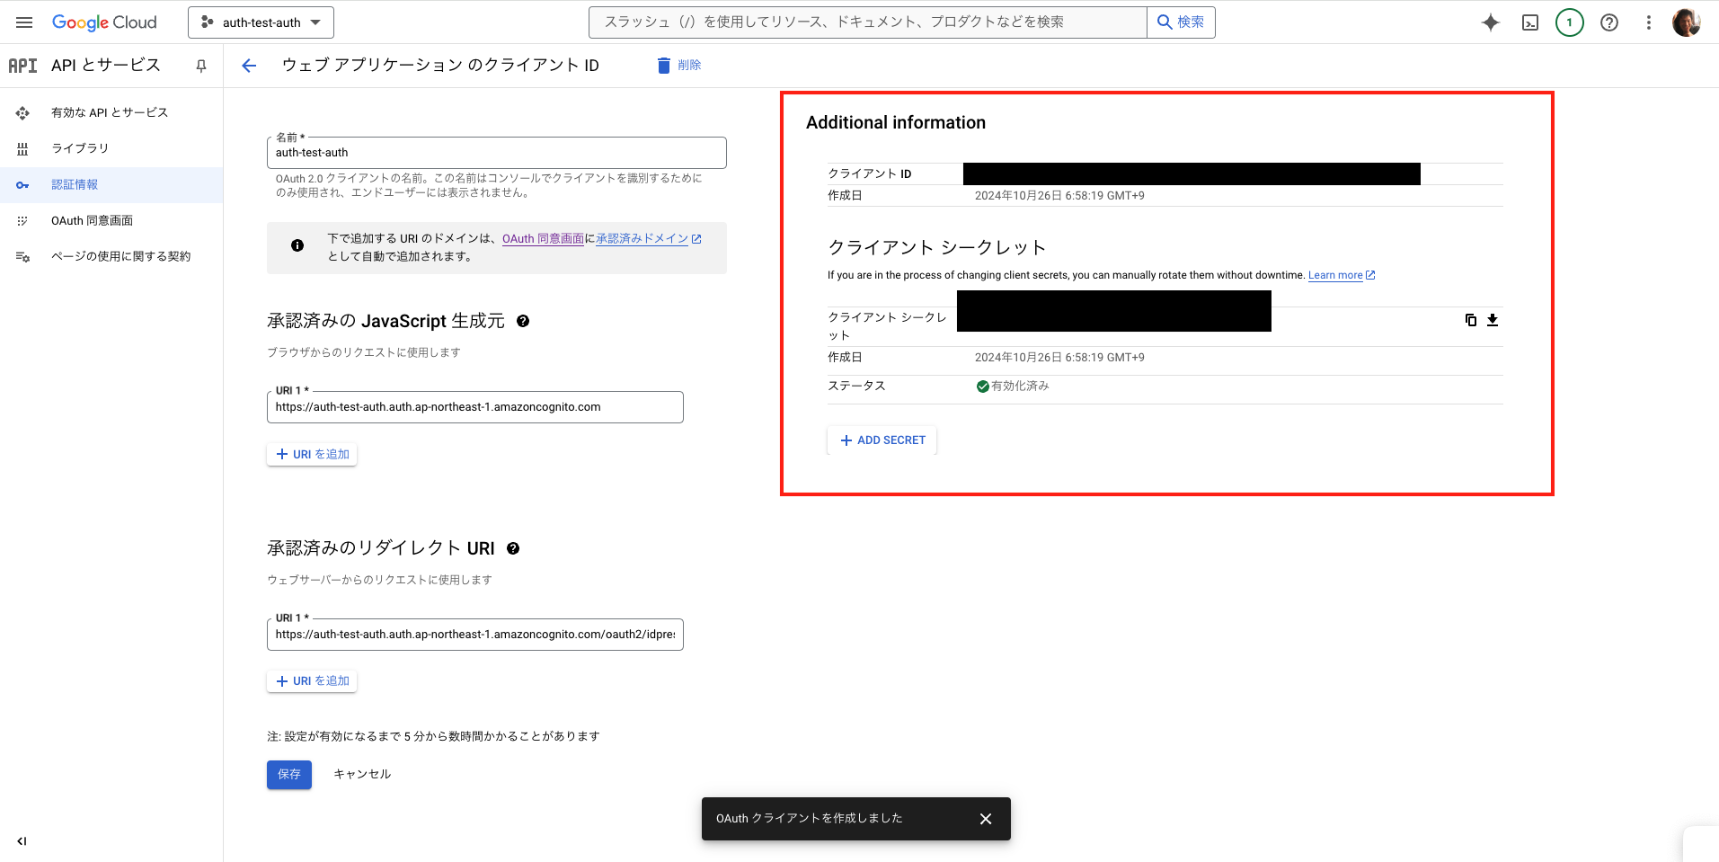Screen dimensions: 1719x862
Task: Collapse the left sidebar
Action: pos(22,841)
